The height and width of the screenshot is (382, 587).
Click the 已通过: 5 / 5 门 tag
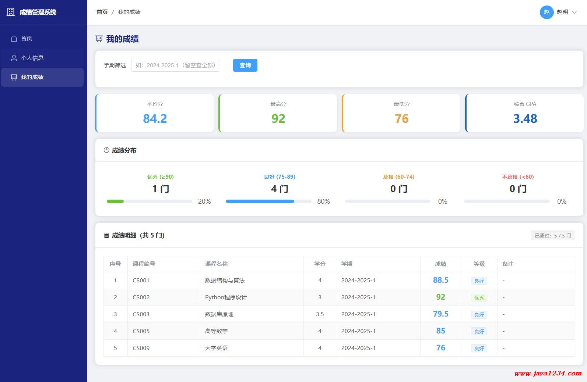pyautogui.click(x=552, y=236)
